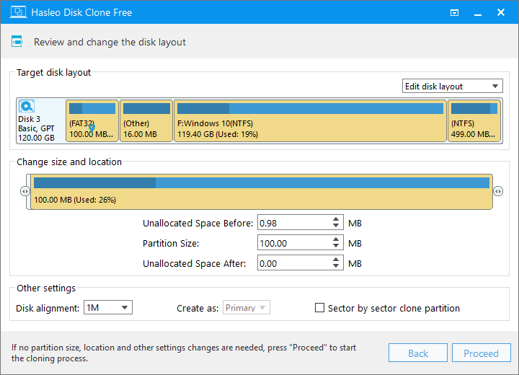519x375 pixels.
Task: Open the title bar options menu icon
Action: pos(454,12)
